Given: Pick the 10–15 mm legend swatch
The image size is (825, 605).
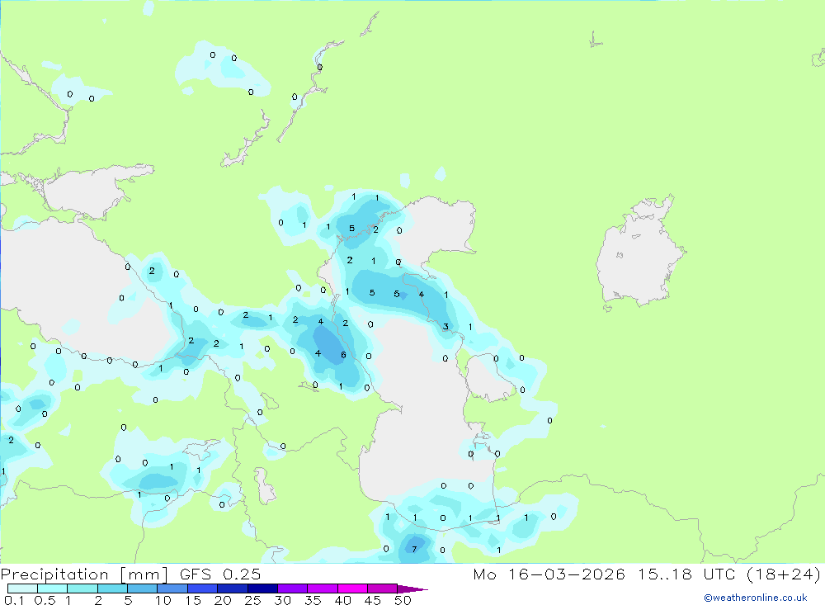Looking at the screenshot, I should coord(172,588).
